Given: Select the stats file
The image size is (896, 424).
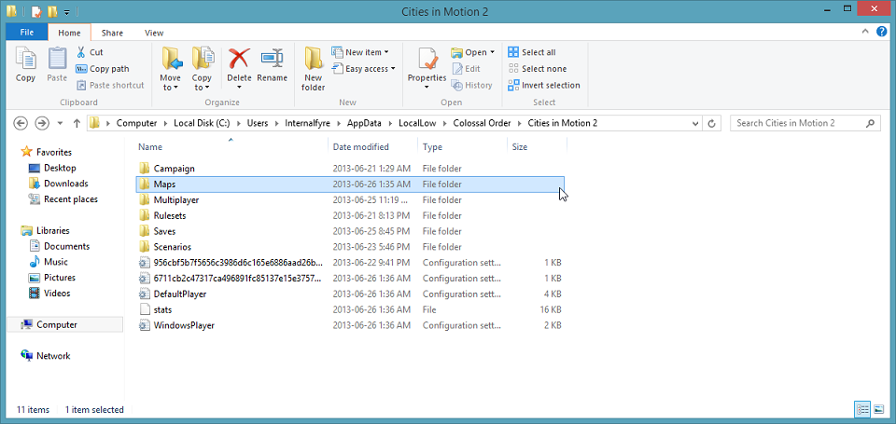Looking at the screenshot, I should pos(350,309).
